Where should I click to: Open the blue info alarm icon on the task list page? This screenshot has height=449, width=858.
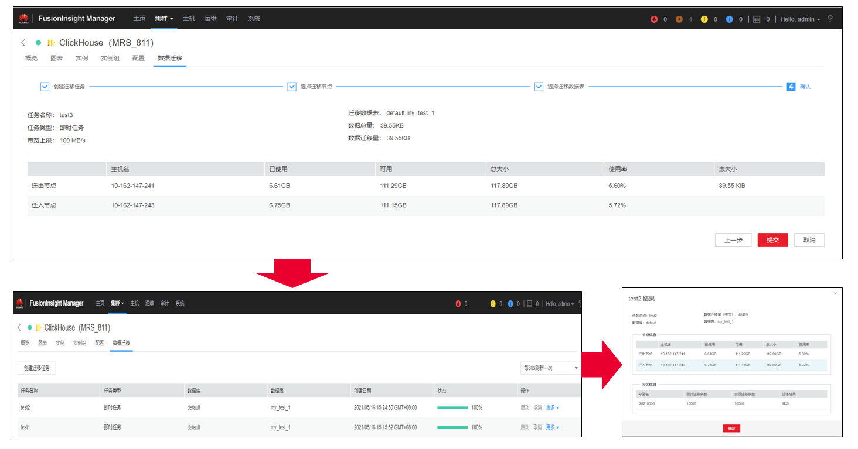click(x=510, y=304)
